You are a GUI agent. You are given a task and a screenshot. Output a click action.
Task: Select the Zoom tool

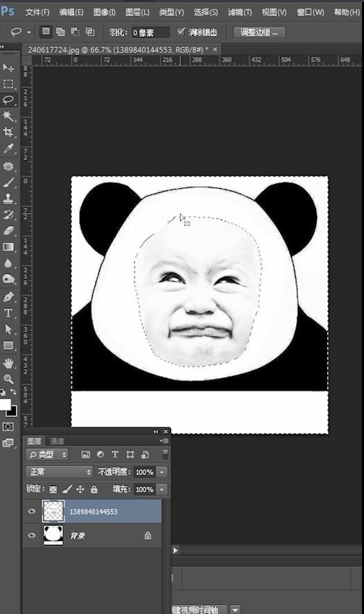pos(8,379)
